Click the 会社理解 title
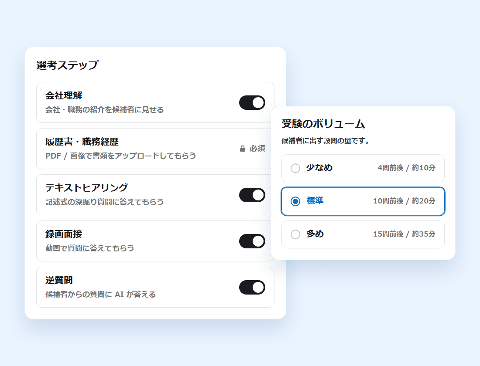The height and width of the screenshot is (366, 480). click(x=64, y=95)
